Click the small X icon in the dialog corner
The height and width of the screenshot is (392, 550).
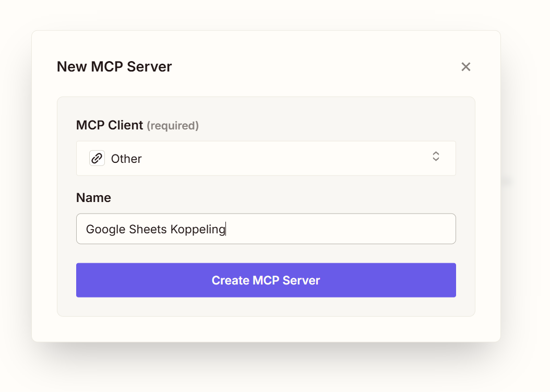(465, 67)
